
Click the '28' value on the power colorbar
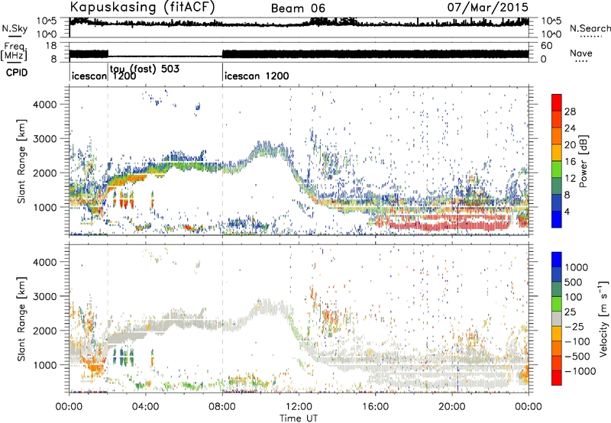(570, 111)
